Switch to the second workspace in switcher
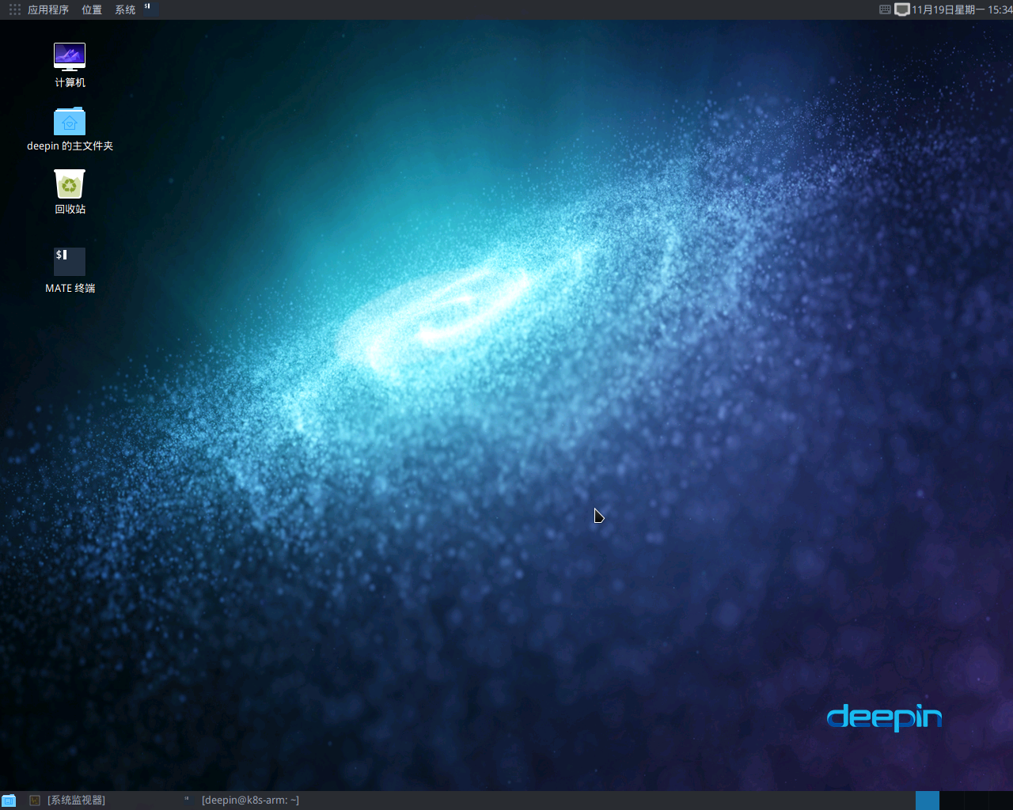 [x=952, y=801]
